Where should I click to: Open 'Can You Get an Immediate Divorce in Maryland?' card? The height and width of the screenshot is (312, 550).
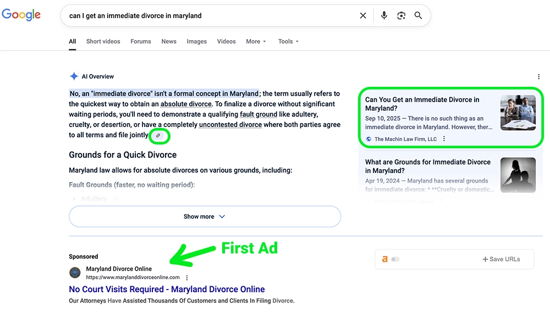[x=451, y=117]
